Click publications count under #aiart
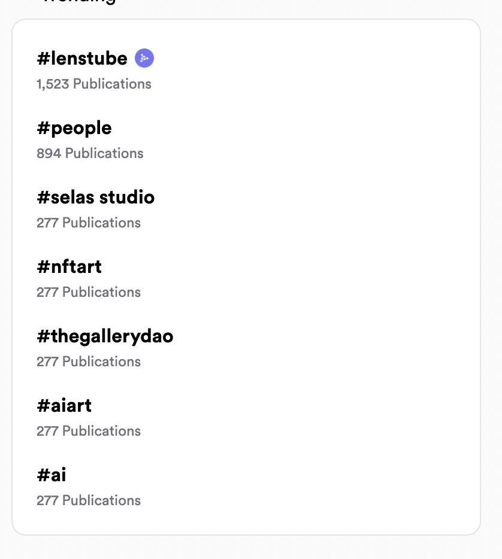Image resolution: width=502 pixels, height=559 pixels. [x=89, y=432]
